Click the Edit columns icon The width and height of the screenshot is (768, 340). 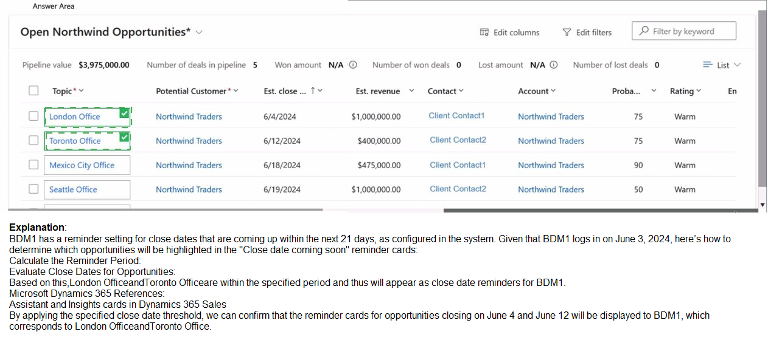484,32
